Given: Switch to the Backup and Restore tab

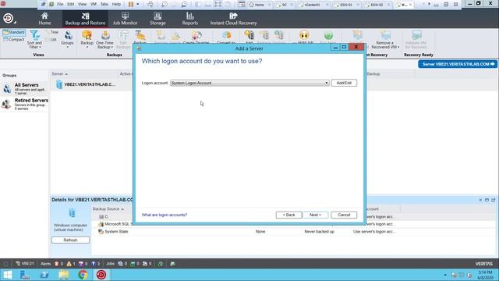Looking at the screenshot, I should click(85, 19).
